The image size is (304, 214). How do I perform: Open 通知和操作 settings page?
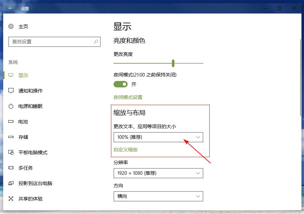30,91
